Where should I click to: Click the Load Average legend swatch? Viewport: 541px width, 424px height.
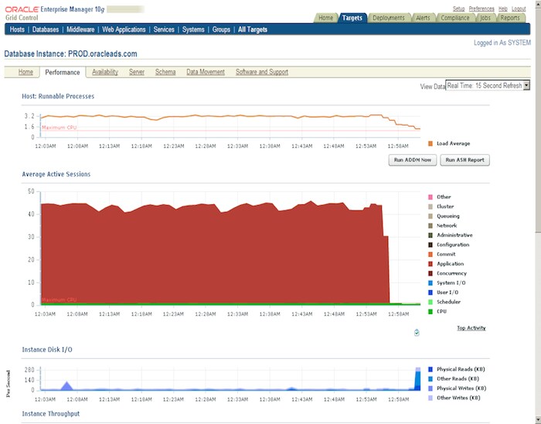pos(430,144)
